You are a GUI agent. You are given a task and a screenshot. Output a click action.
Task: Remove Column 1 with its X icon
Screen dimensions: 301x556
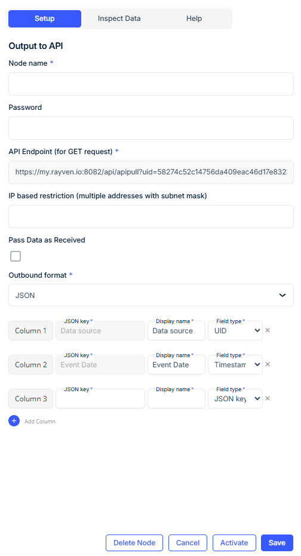click(x=268, y=330)
